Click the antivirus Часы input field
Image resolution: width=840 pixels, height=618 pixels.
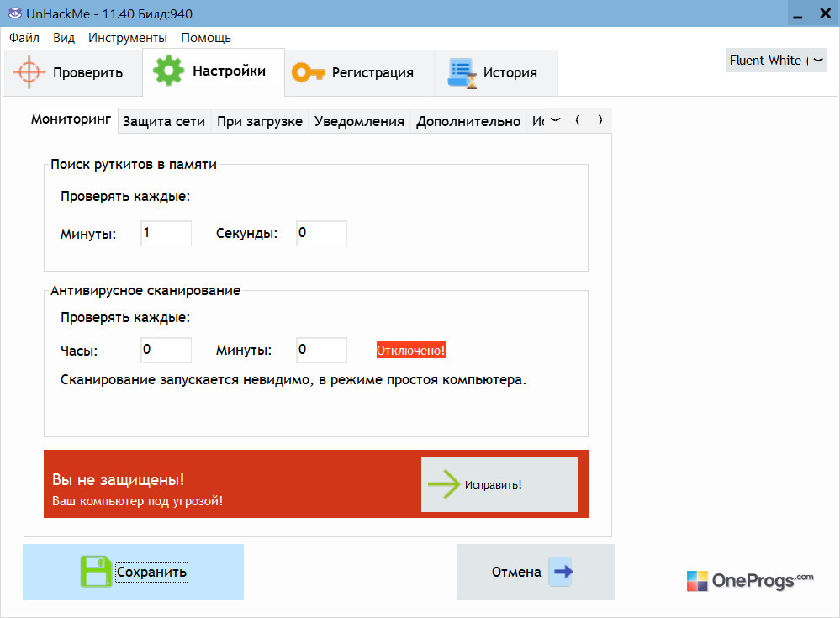pos(166,350)
